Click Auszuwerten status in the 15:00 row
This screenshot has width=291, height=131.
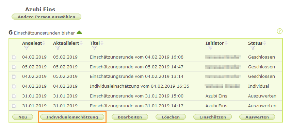[x=262, y=96]
